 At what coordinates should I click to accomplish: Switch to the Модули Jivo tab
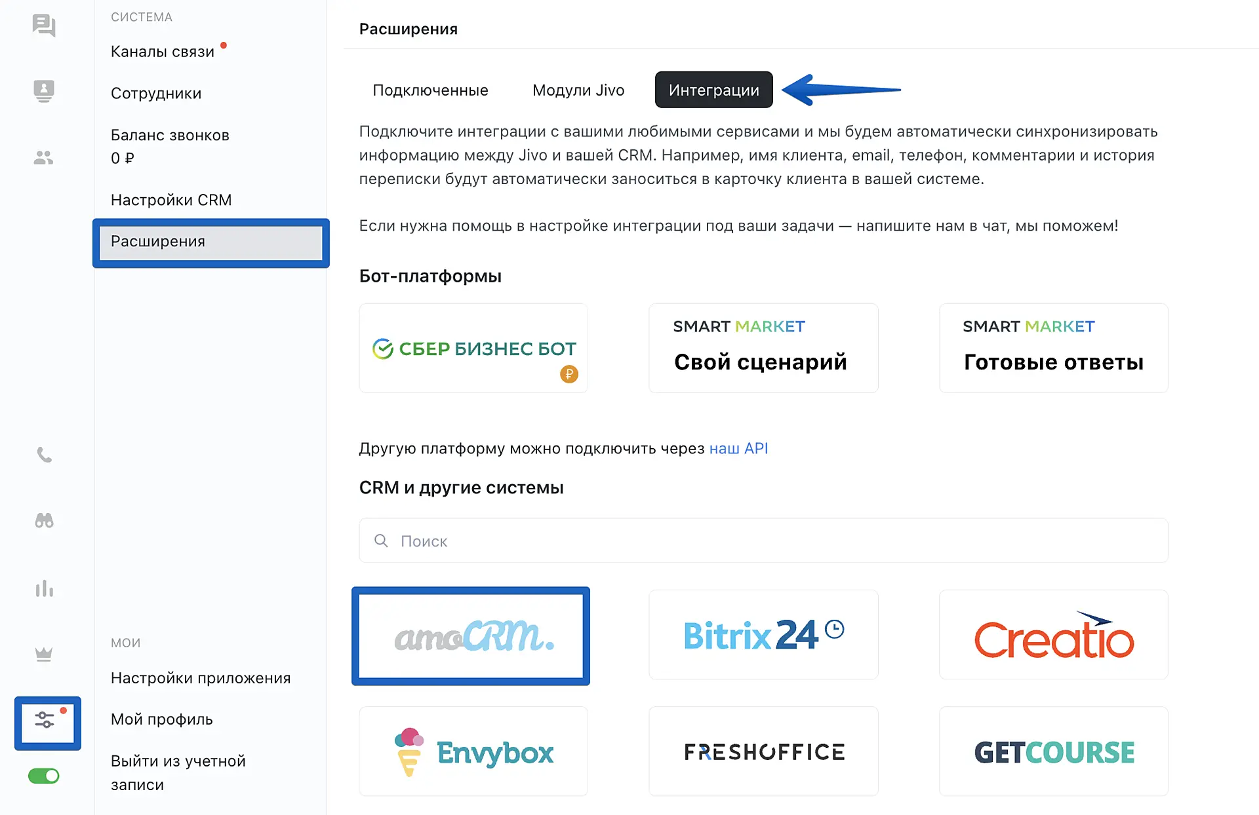578,90
